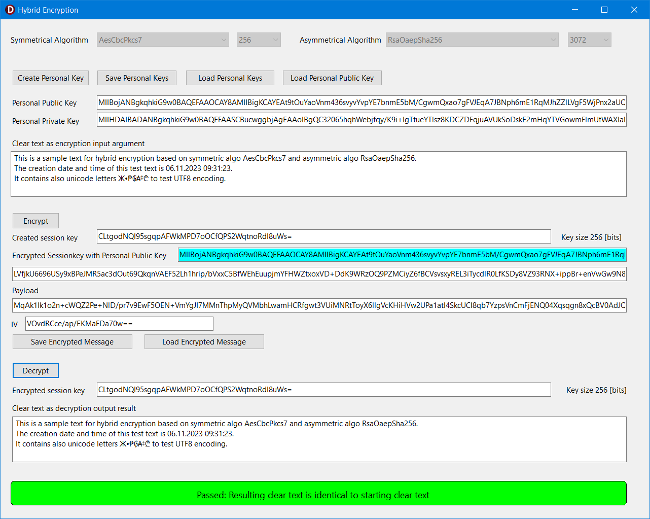The image size is (650, 519).
Task: Click Load Personal Public Key
Action: [332, 78]
